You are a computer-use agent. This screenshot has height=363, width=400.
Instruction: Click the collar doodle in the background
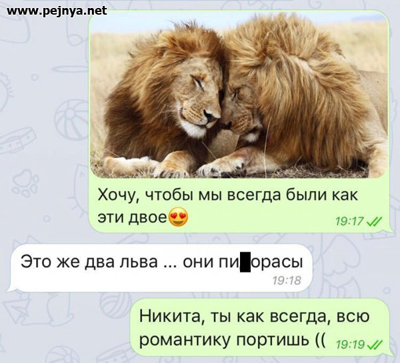coord(17,141)
